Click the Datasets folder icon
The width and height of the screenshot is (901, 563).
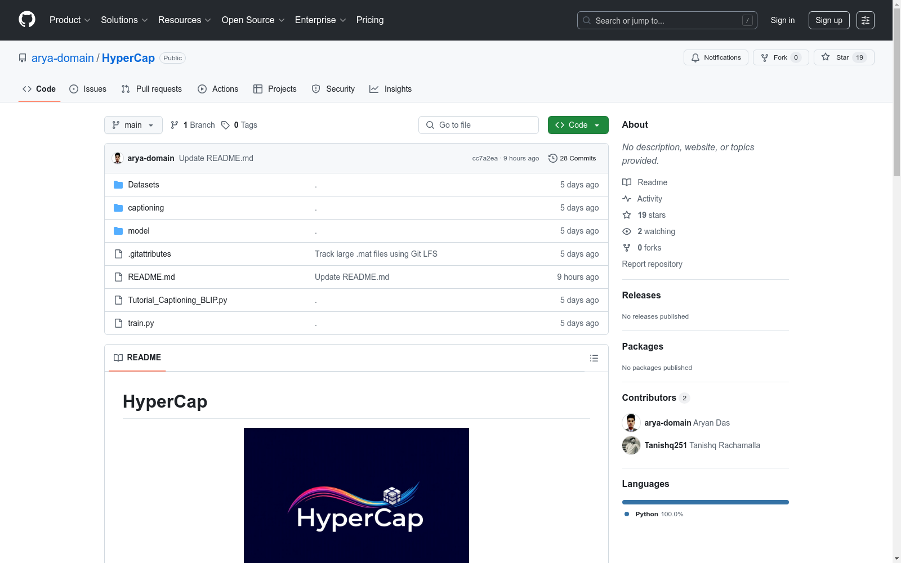click(118, 185)
